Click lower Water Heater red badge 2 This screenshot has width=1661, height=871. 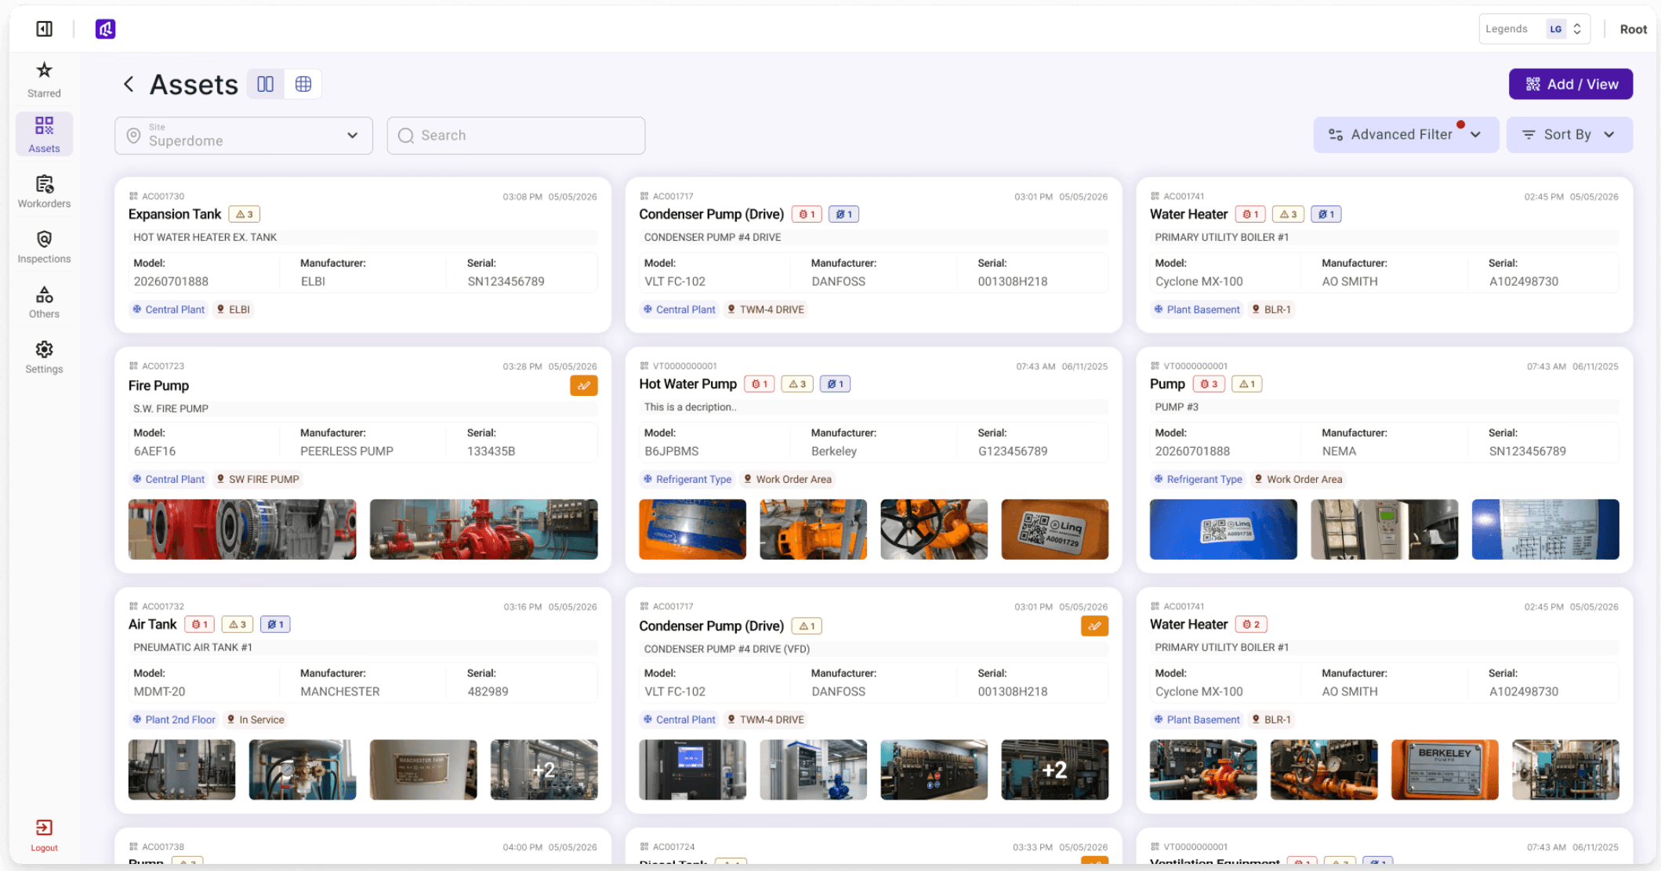[1251, 624]
